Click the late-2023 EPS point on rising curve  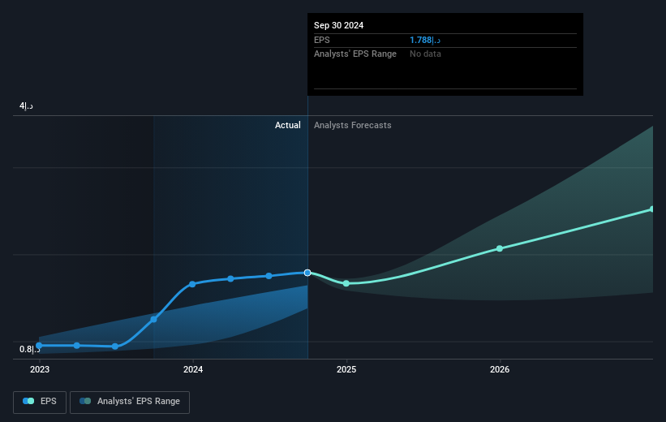[154, 319]
